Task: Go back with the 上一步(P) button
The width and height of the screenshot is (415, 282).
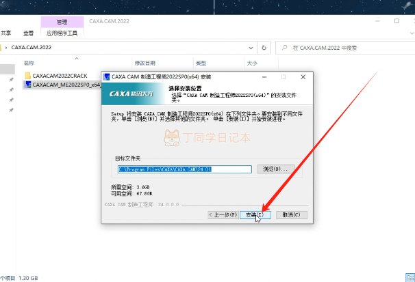Action: pyautogui.click(x=223, y=214)
